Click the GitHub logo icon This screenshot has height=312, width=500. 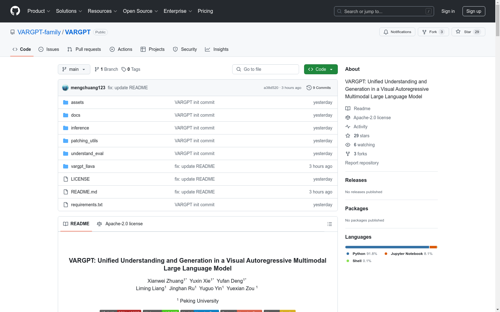tap(15, 11)
